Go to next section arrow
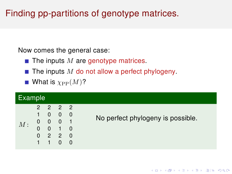 click(x=201, y=170)
